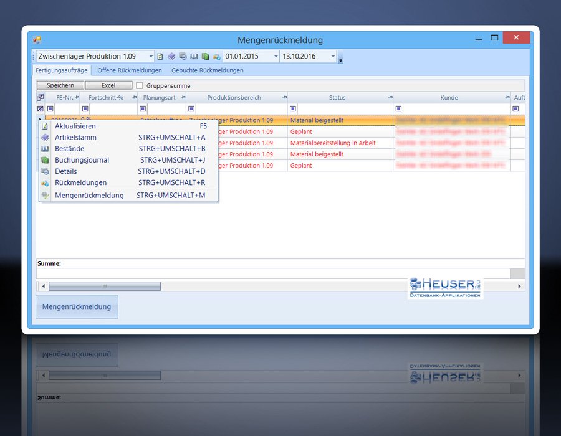Viewport: 561px width, 436px height.
Task: Click the horizontal scrollbar left arrow
Action: pos(43,286)
